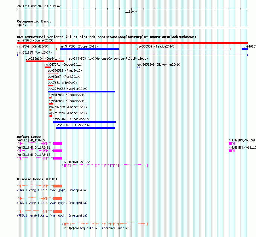Select esv994532 (Pang2010) variant label
The width and height of the screenshot is (256, 237).
pos(65,71)
